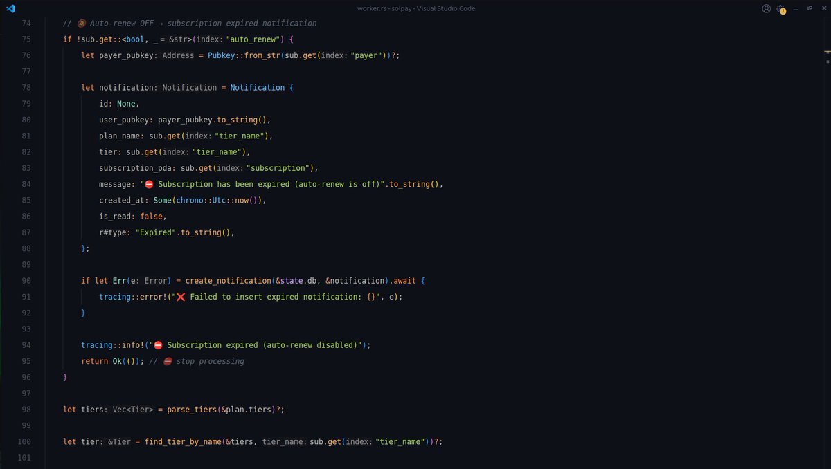Click the Err pattern on line 90
Image resolution: width=831 pixels, height=469 pixels.
120,281
